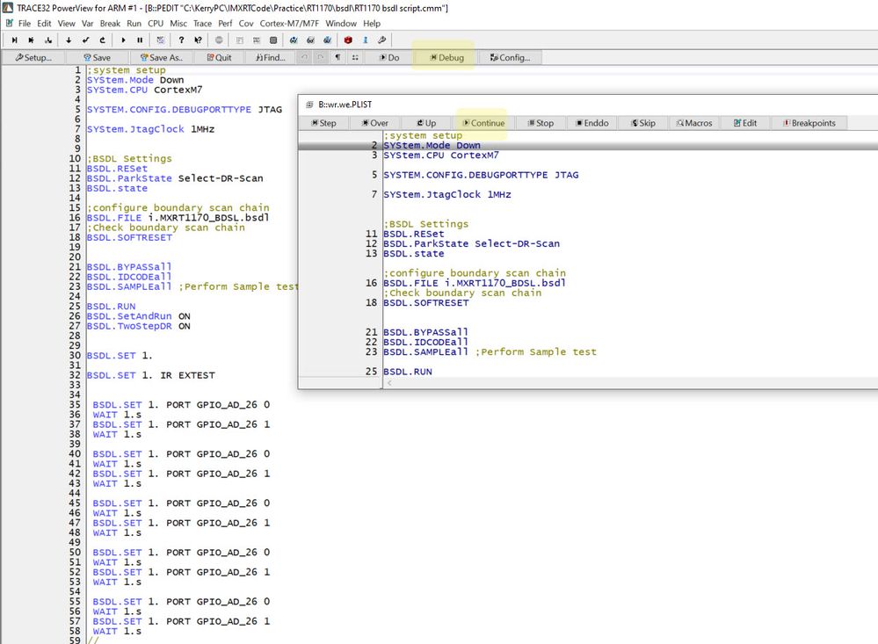Click the Quit button
Viewport: 878px width, 644px height.
click(x=219, y=58)
